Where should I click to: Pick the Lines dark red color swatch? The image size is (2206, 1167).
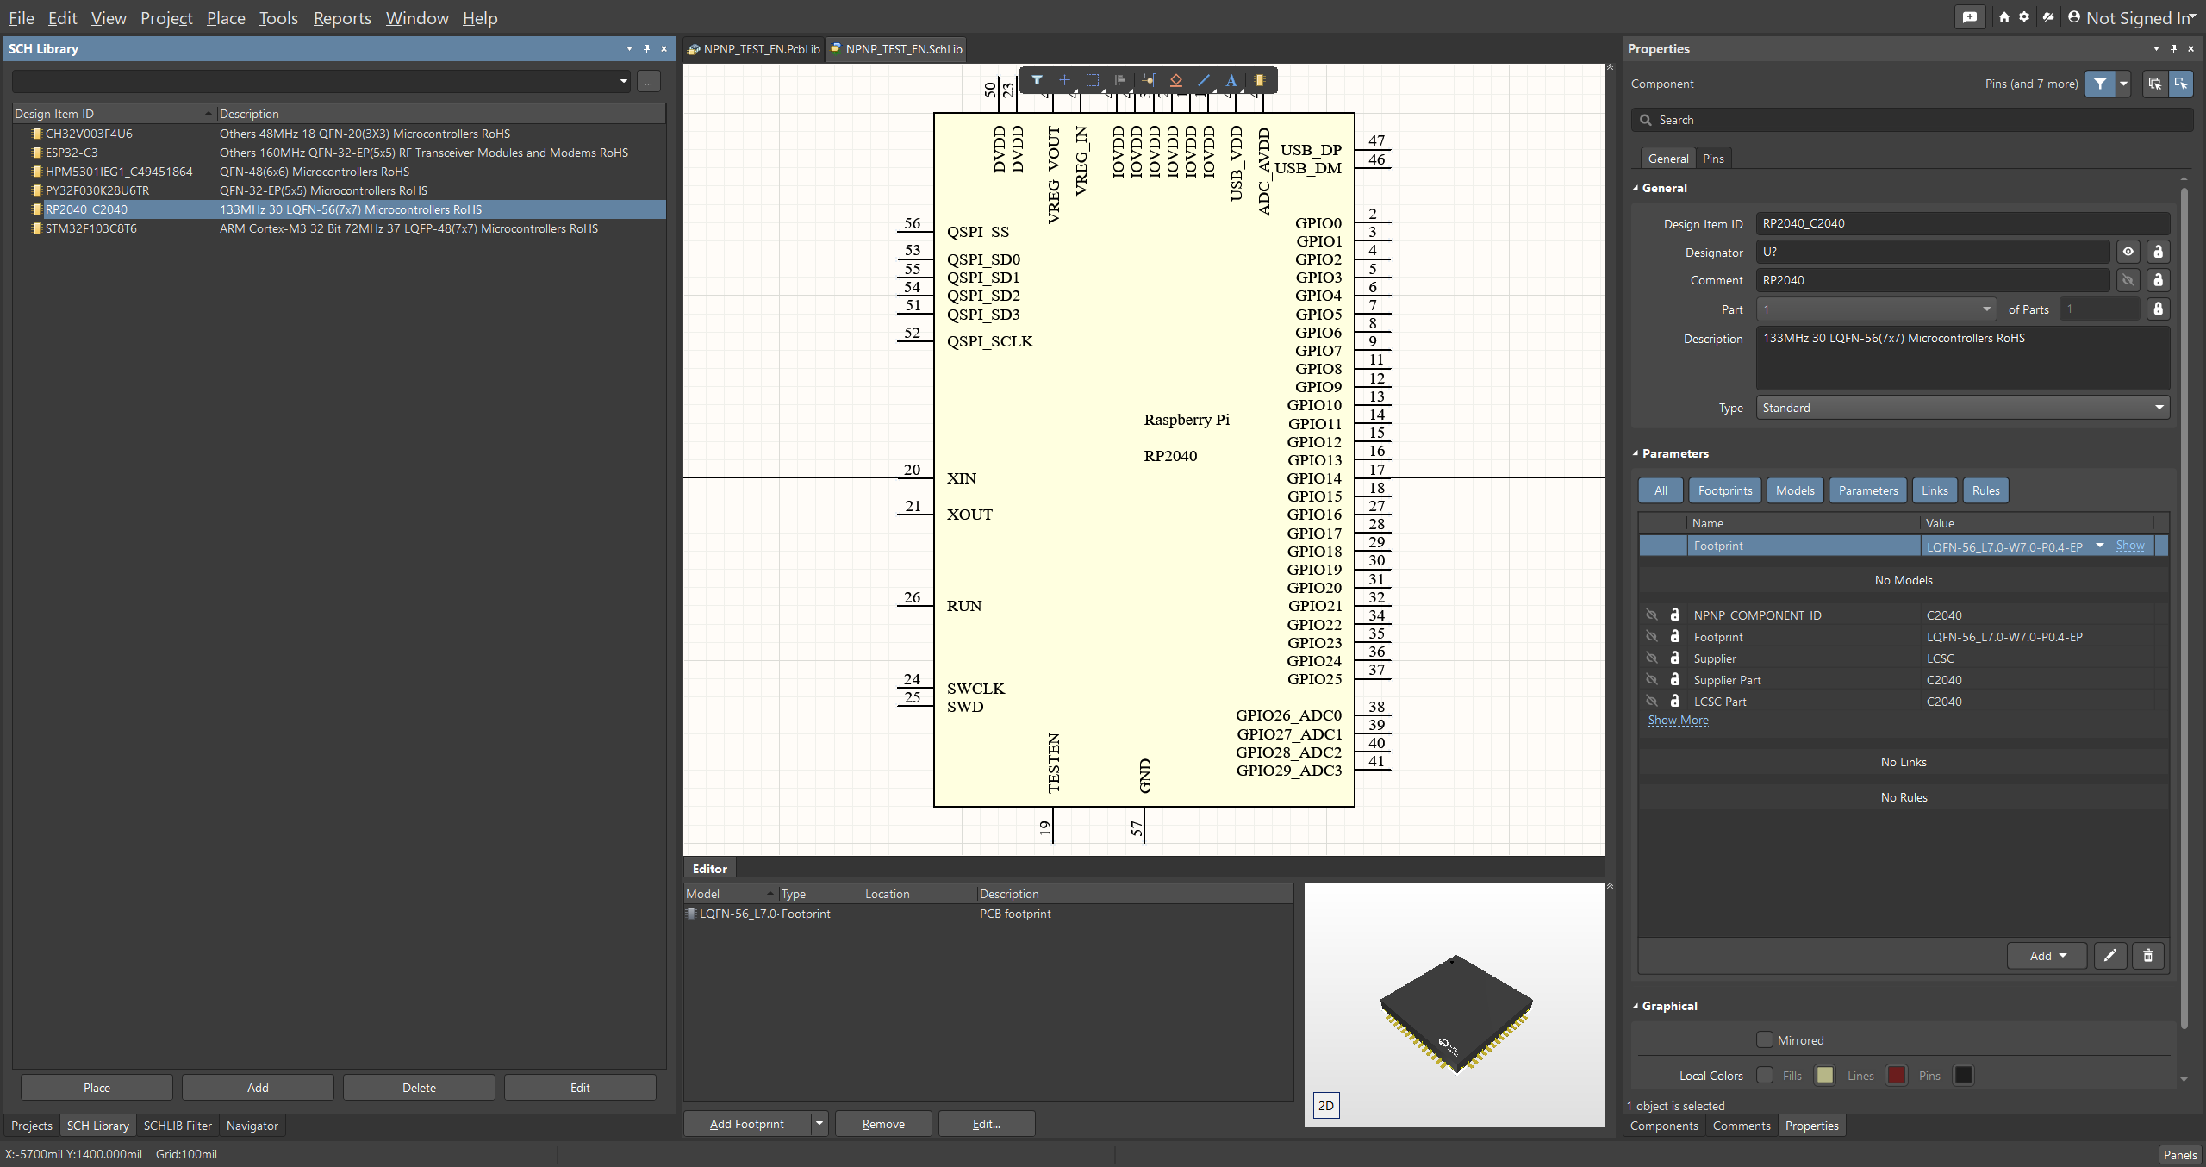(x=1896, y=1075)
